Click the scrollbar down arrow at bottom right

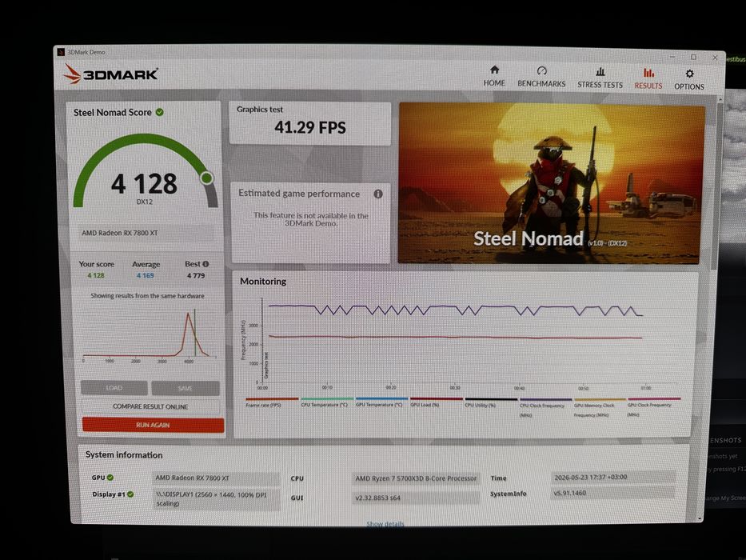point(700,518)
